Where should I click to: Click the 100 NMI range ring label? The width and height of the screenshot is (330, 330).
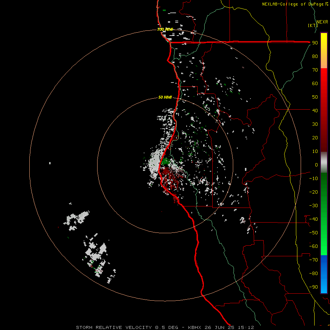(x=165, y=29)
